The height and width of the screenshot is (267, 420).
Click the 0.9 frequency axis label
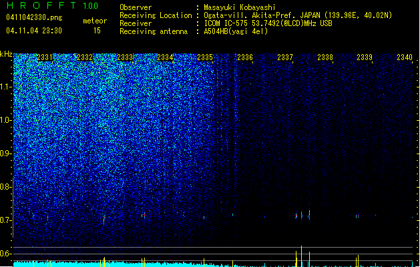pos(6,154)
